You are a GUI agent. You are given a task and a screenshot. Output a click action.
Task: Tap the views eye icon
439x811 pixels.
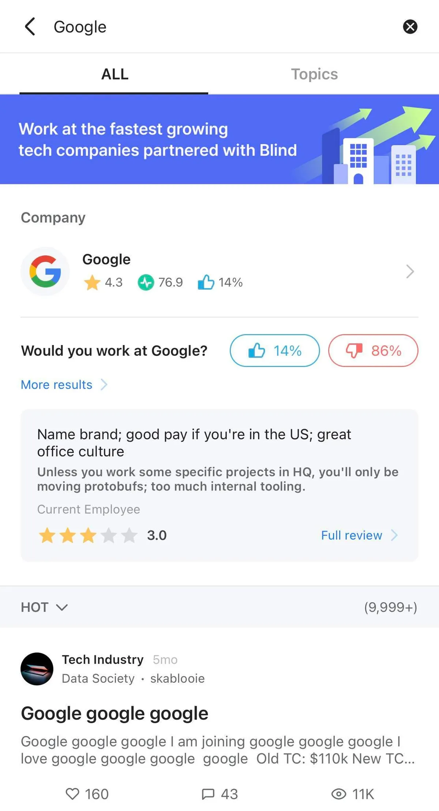(338, 794)
